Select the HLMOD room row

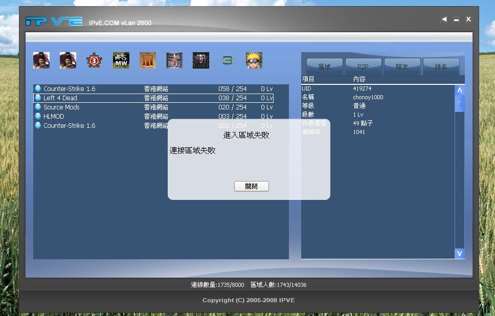pyautogui.click(x=153, y=116)
